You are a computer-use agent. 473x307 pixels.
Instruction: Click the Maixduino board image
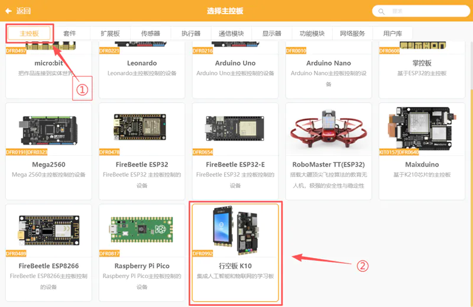pos(422,128)
